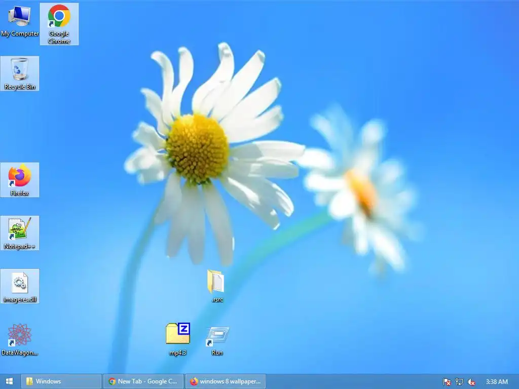Select the Run shortcut icon
The width and height of the screenshot is (519, 389).
pos(217,341)
